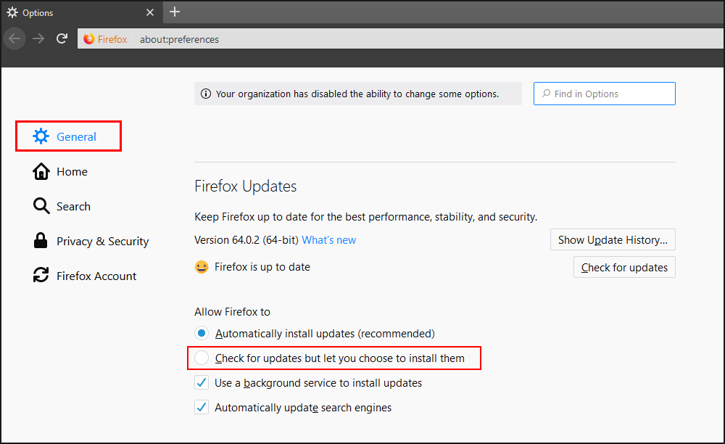The width and height of the screenshot is (725, 444).
Task: Click the Firefox identity label in address bar
Action: [x=112, y=39]
